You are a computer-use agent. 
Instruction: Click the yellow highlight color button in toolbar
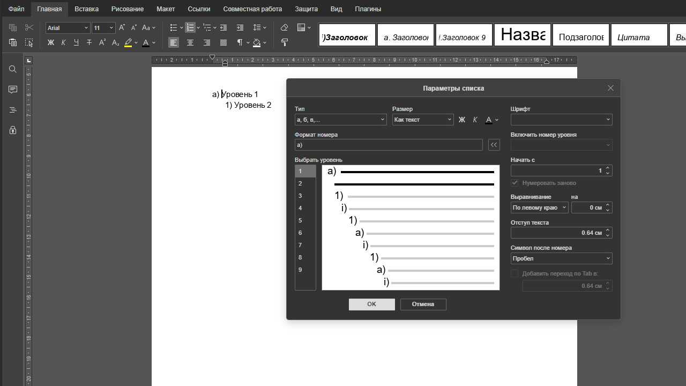(128, 42)
